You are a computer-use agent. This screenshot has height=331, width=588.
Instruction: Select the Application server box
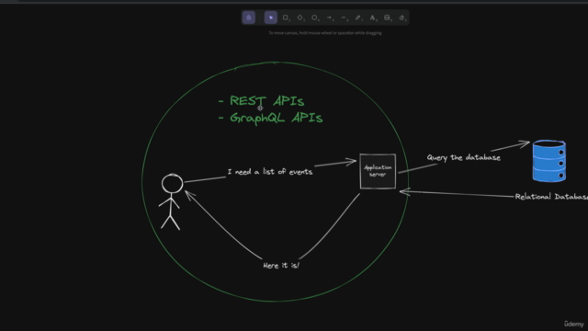click(378, 171)
